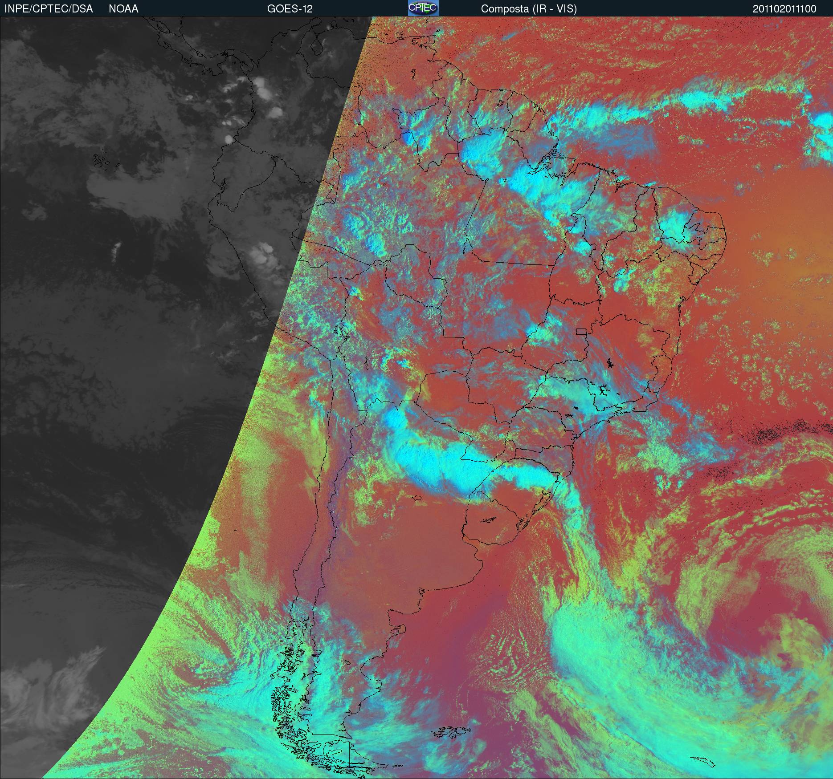This screenshot has width=833, height=779.
Task: Click the CPTEC logo in header
Action: tap(423, 8)
